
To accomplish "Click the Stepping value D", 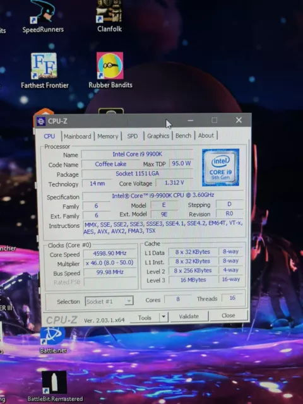I will tap(229, 204).
